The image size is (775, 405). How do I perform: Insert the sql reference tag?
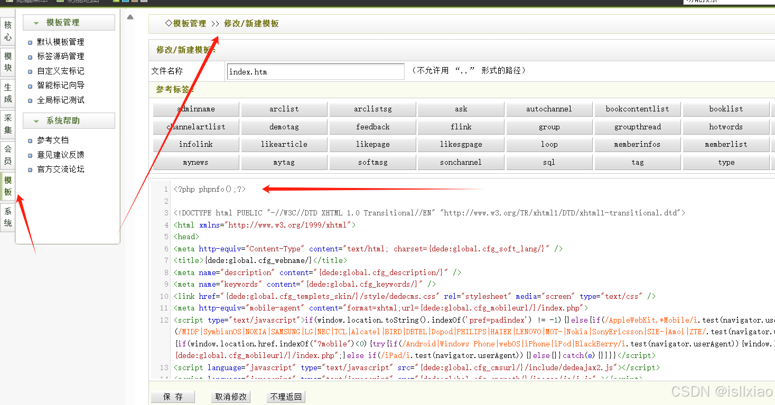click(x=549, y=162)
